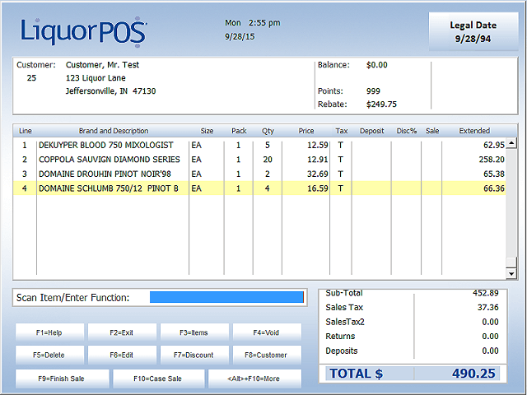This screenshot has width=527, height=395.
Task: Click the Legal Date 9/28/94 button
Action: coord(473,31)
